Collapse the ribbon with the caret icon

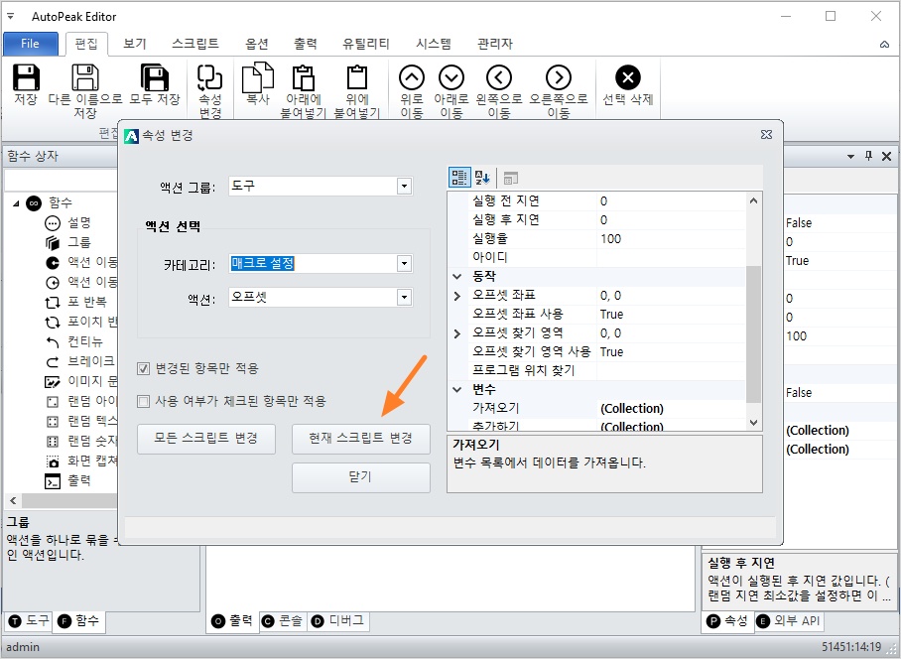884,45
